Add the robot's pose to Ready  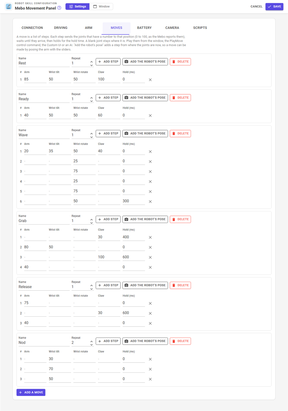(145, 98)
